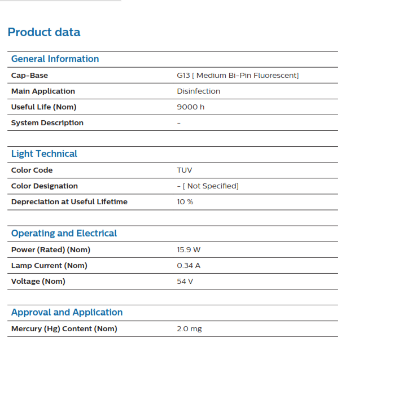
Task: Select value 'G13 [ Medium Bi-Pin Fluorescent]'
Action: (x=238, y=76)
